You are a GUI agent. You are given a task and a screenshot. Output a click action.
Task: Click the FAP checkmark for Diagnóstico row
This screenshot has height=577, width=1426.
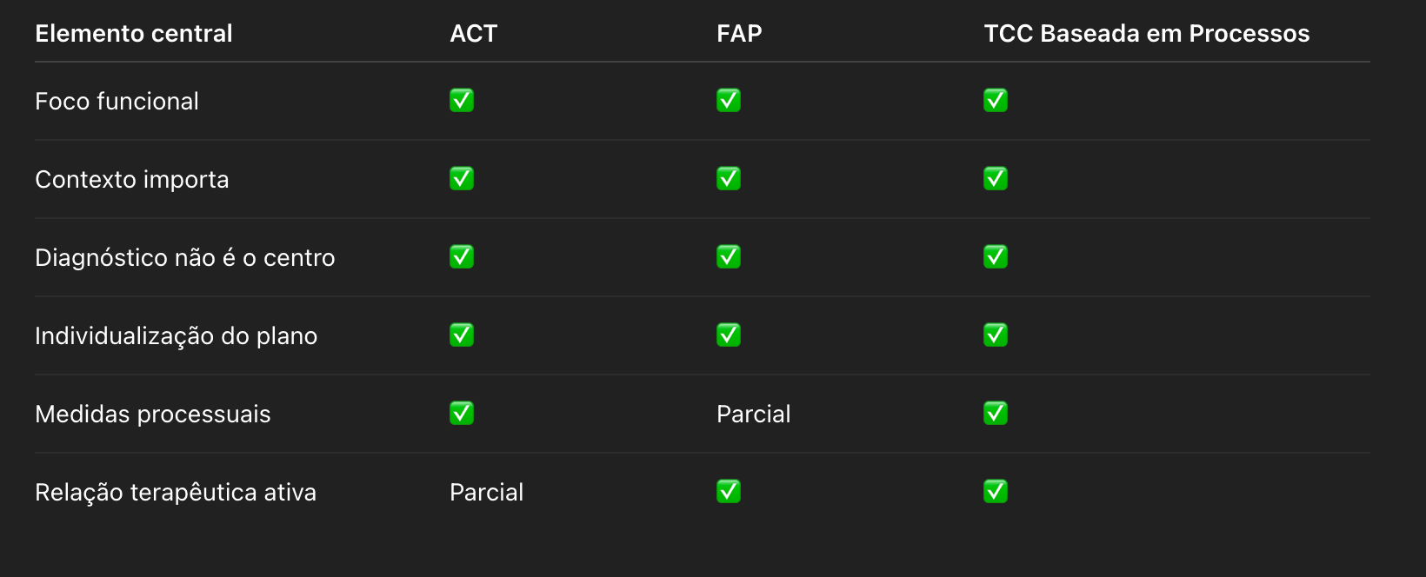(x=729, y=257)
